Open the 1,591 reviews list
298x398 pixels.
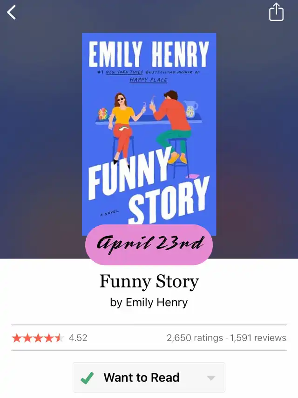pos(258,338)
